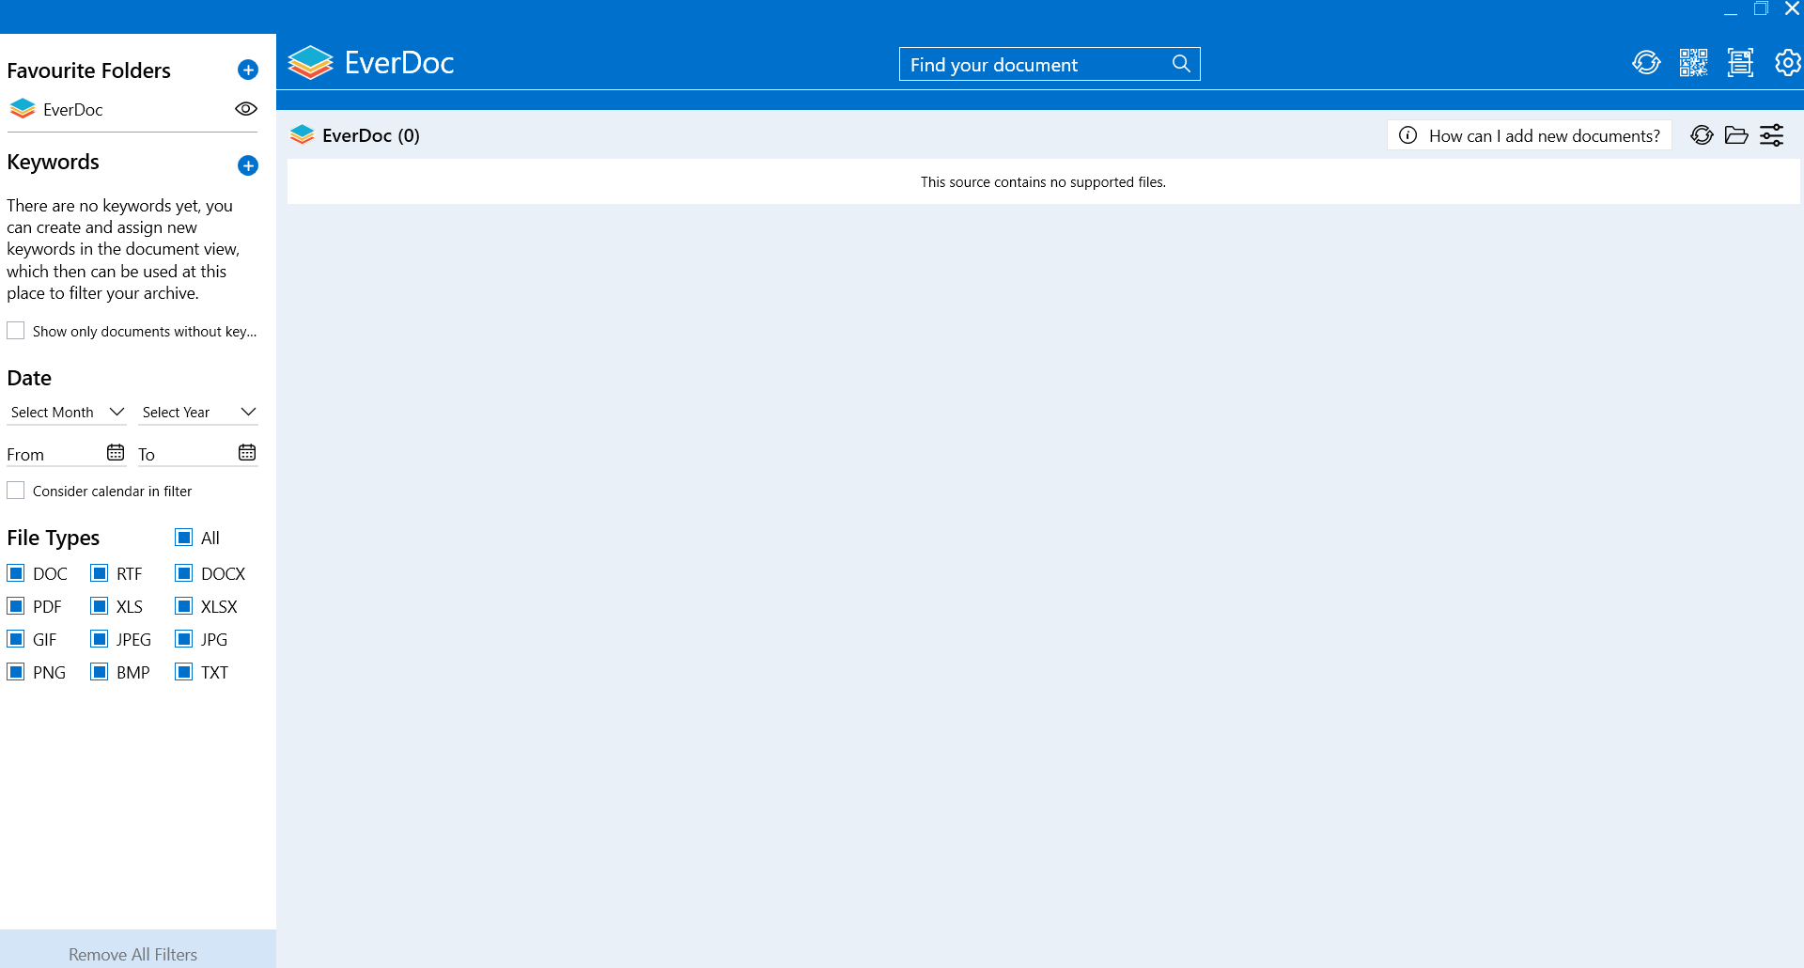The image size is (1804, 968).
Task: Toggle the PNG file type filter
Action: coord(16,672)
